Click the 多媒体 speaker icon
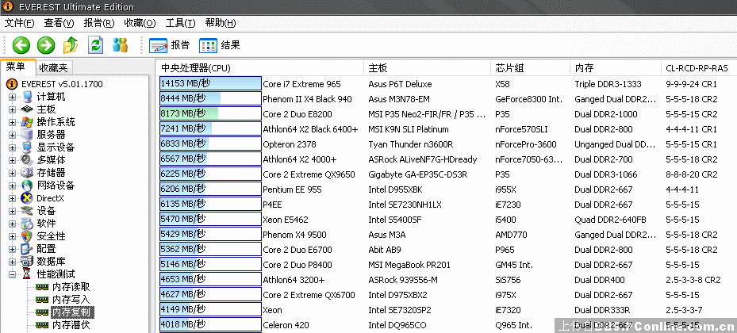The image size is (737, 333). [27, 160]
